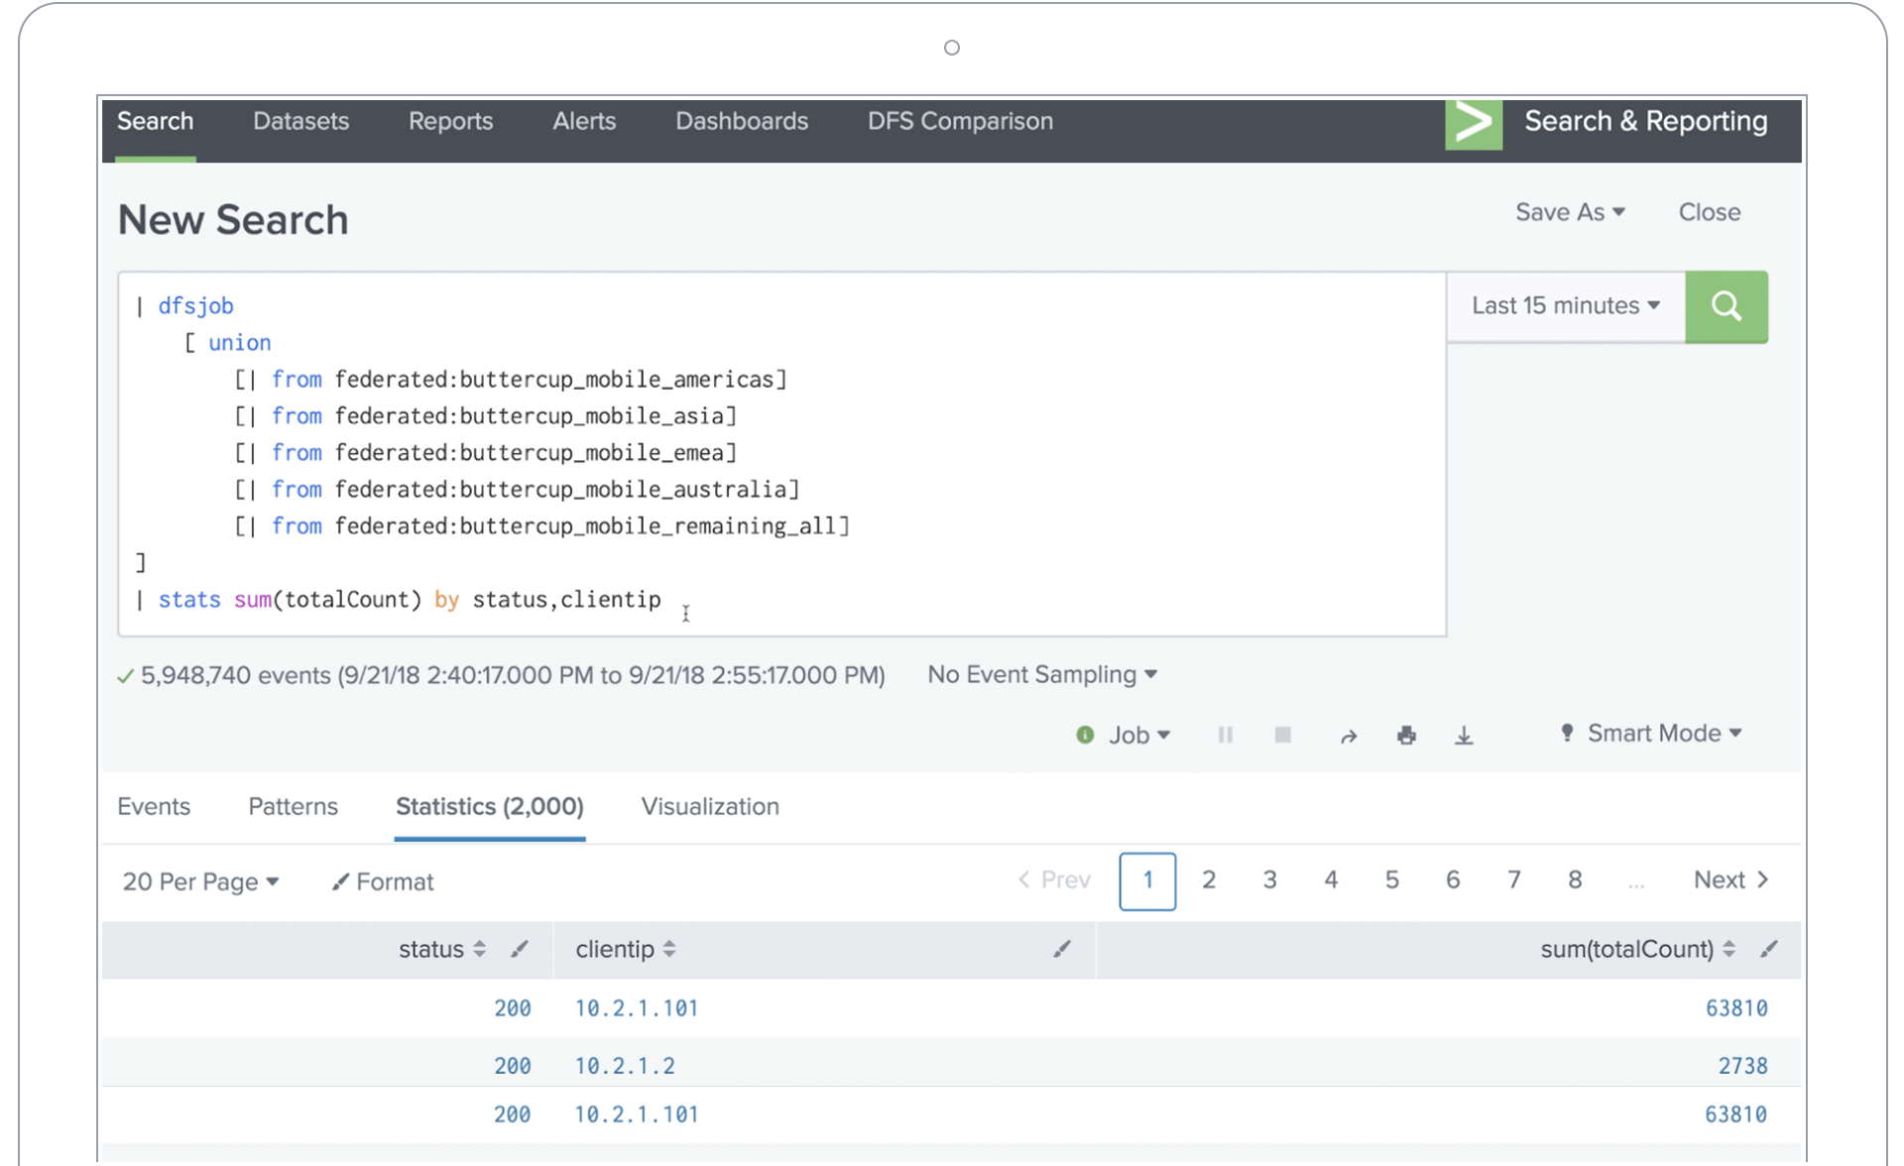Expand the No Event Sampling dropdown

coord(1042,674)
